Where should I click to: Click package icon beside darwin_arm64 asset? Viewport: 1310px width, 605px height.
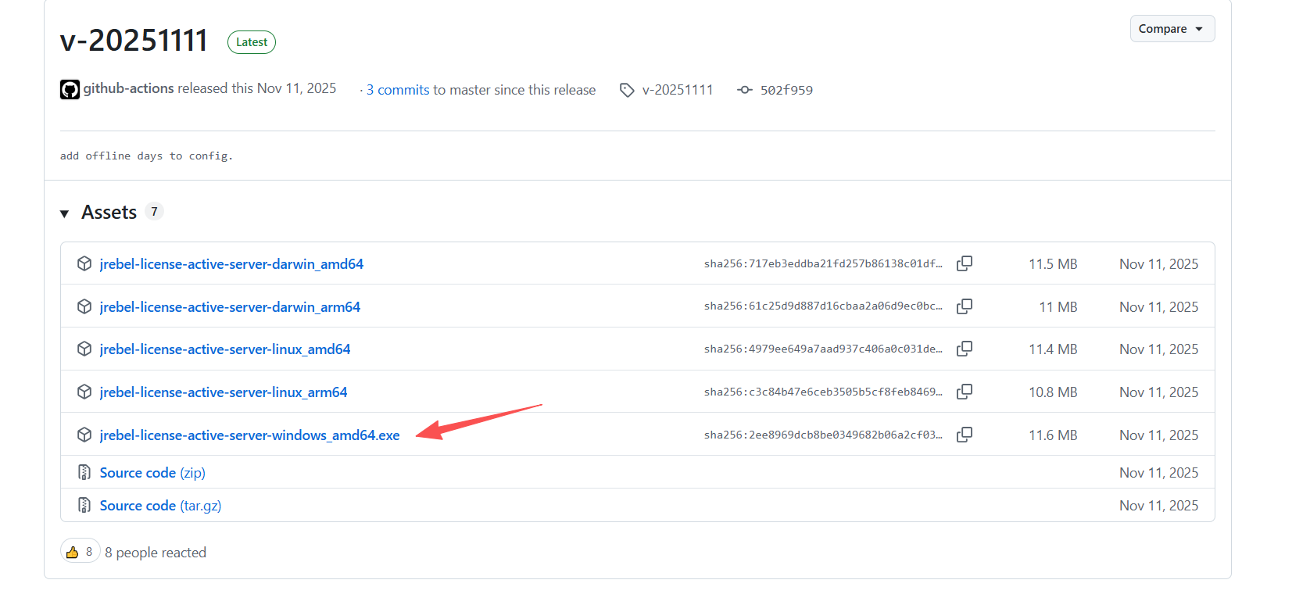pos(84,306)
